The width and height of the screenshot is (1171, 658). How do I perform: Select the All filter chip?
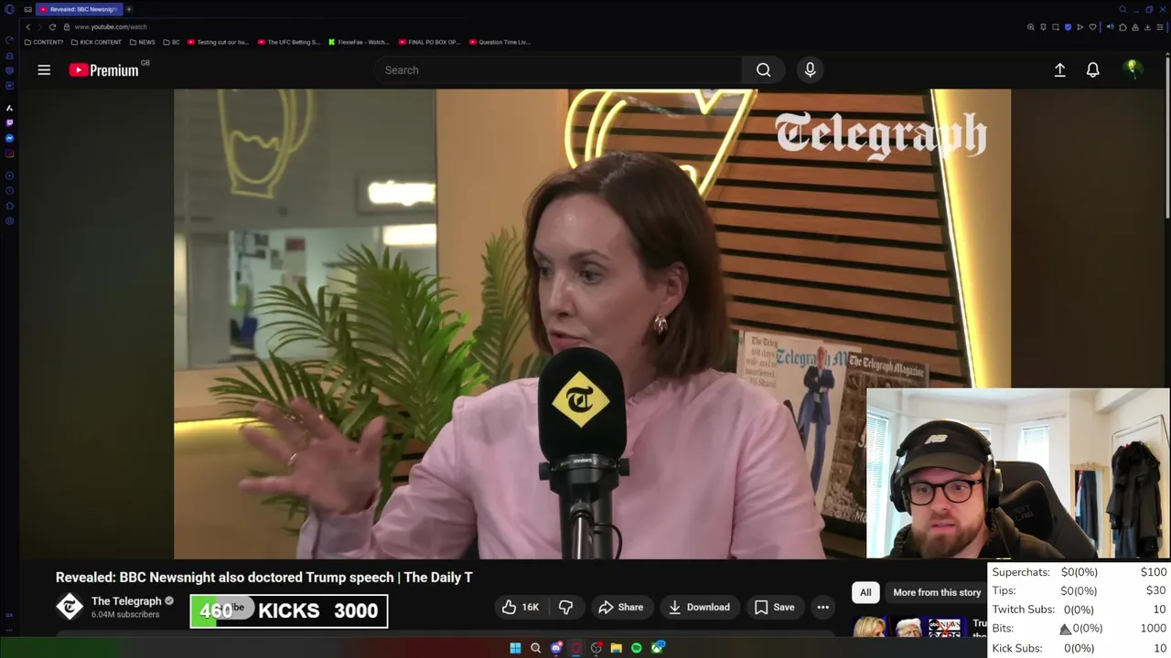(865, 592)
